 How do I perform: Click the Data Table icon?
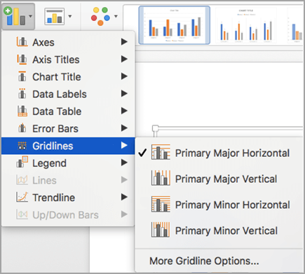[22, 111]
